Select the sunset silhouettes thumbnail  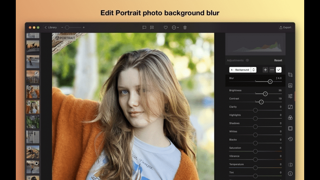pos(33,46)
